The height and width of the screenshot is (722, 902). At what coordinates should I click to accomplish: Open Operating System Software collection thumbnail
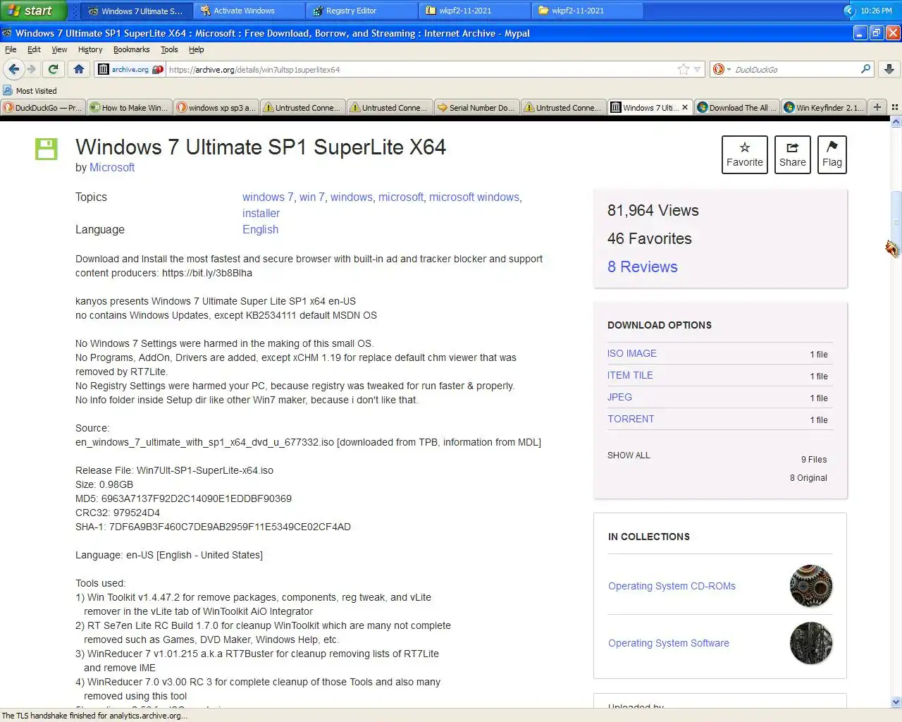(x=811, y=643)
